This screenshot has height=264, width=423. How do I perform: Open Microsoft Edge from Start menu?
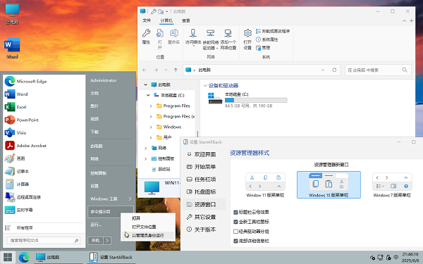coord(44,82)
